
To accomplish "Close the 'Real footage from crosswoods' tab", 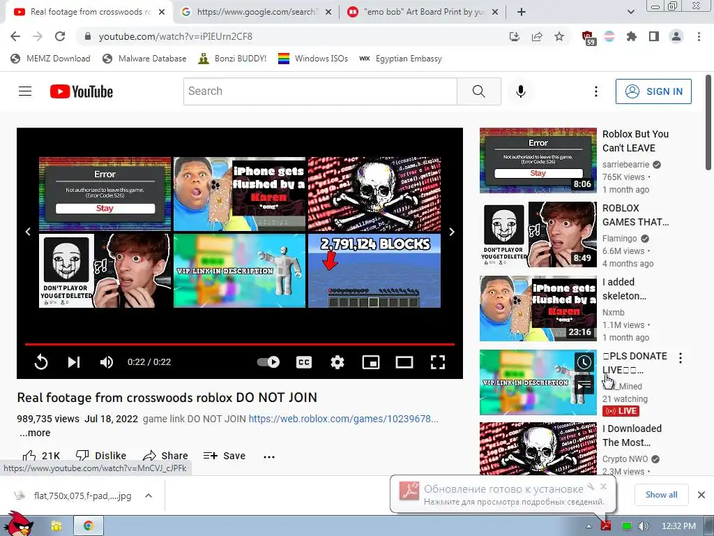I will tap(162, 12).
